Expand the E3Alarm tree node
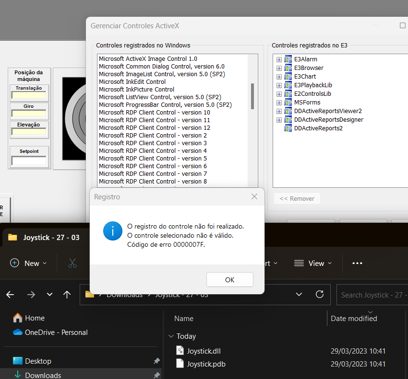Image resolution: width=408 pixels, height=379 pixels. [279, 59]
